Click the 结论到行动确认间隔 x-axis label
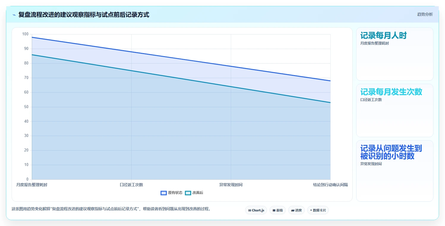 [x=330, y=185]
